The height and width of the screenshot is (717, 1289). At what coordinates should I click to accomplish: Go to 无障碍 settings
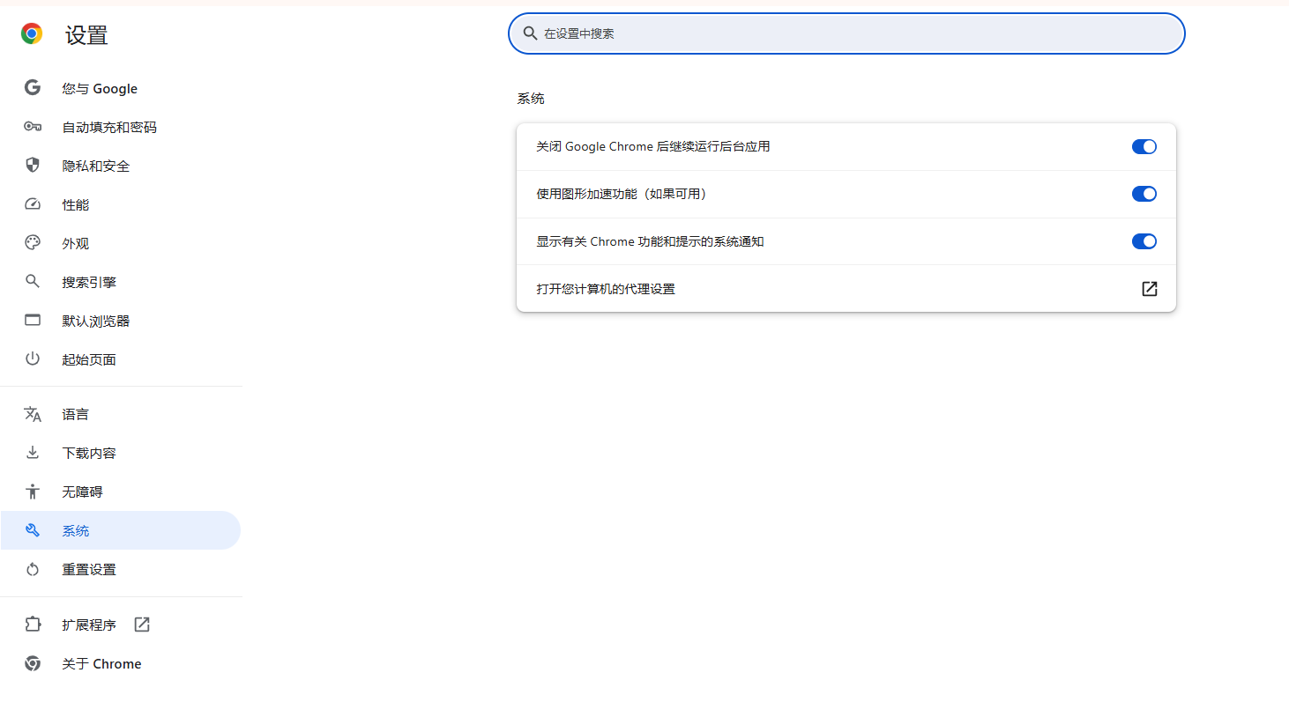coord(121,492)
